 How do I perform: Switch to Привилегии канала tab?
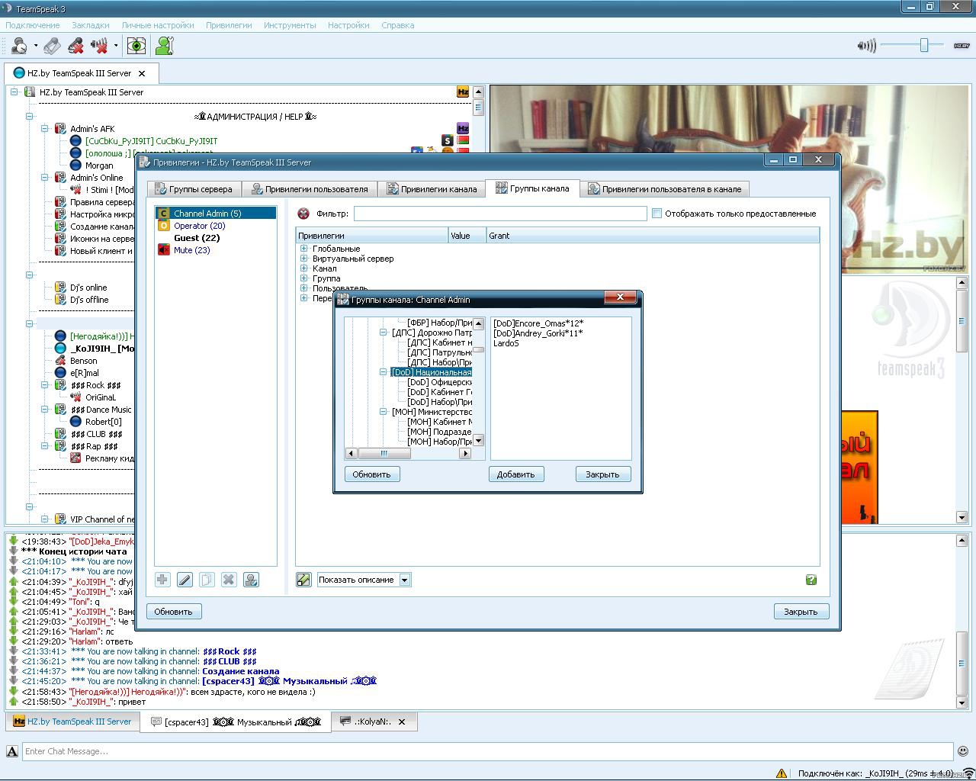432,189
